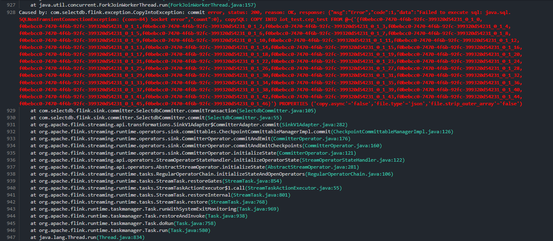This screenshot has width=553, height=241.
Task: Click line number 939
Action: 11,181
